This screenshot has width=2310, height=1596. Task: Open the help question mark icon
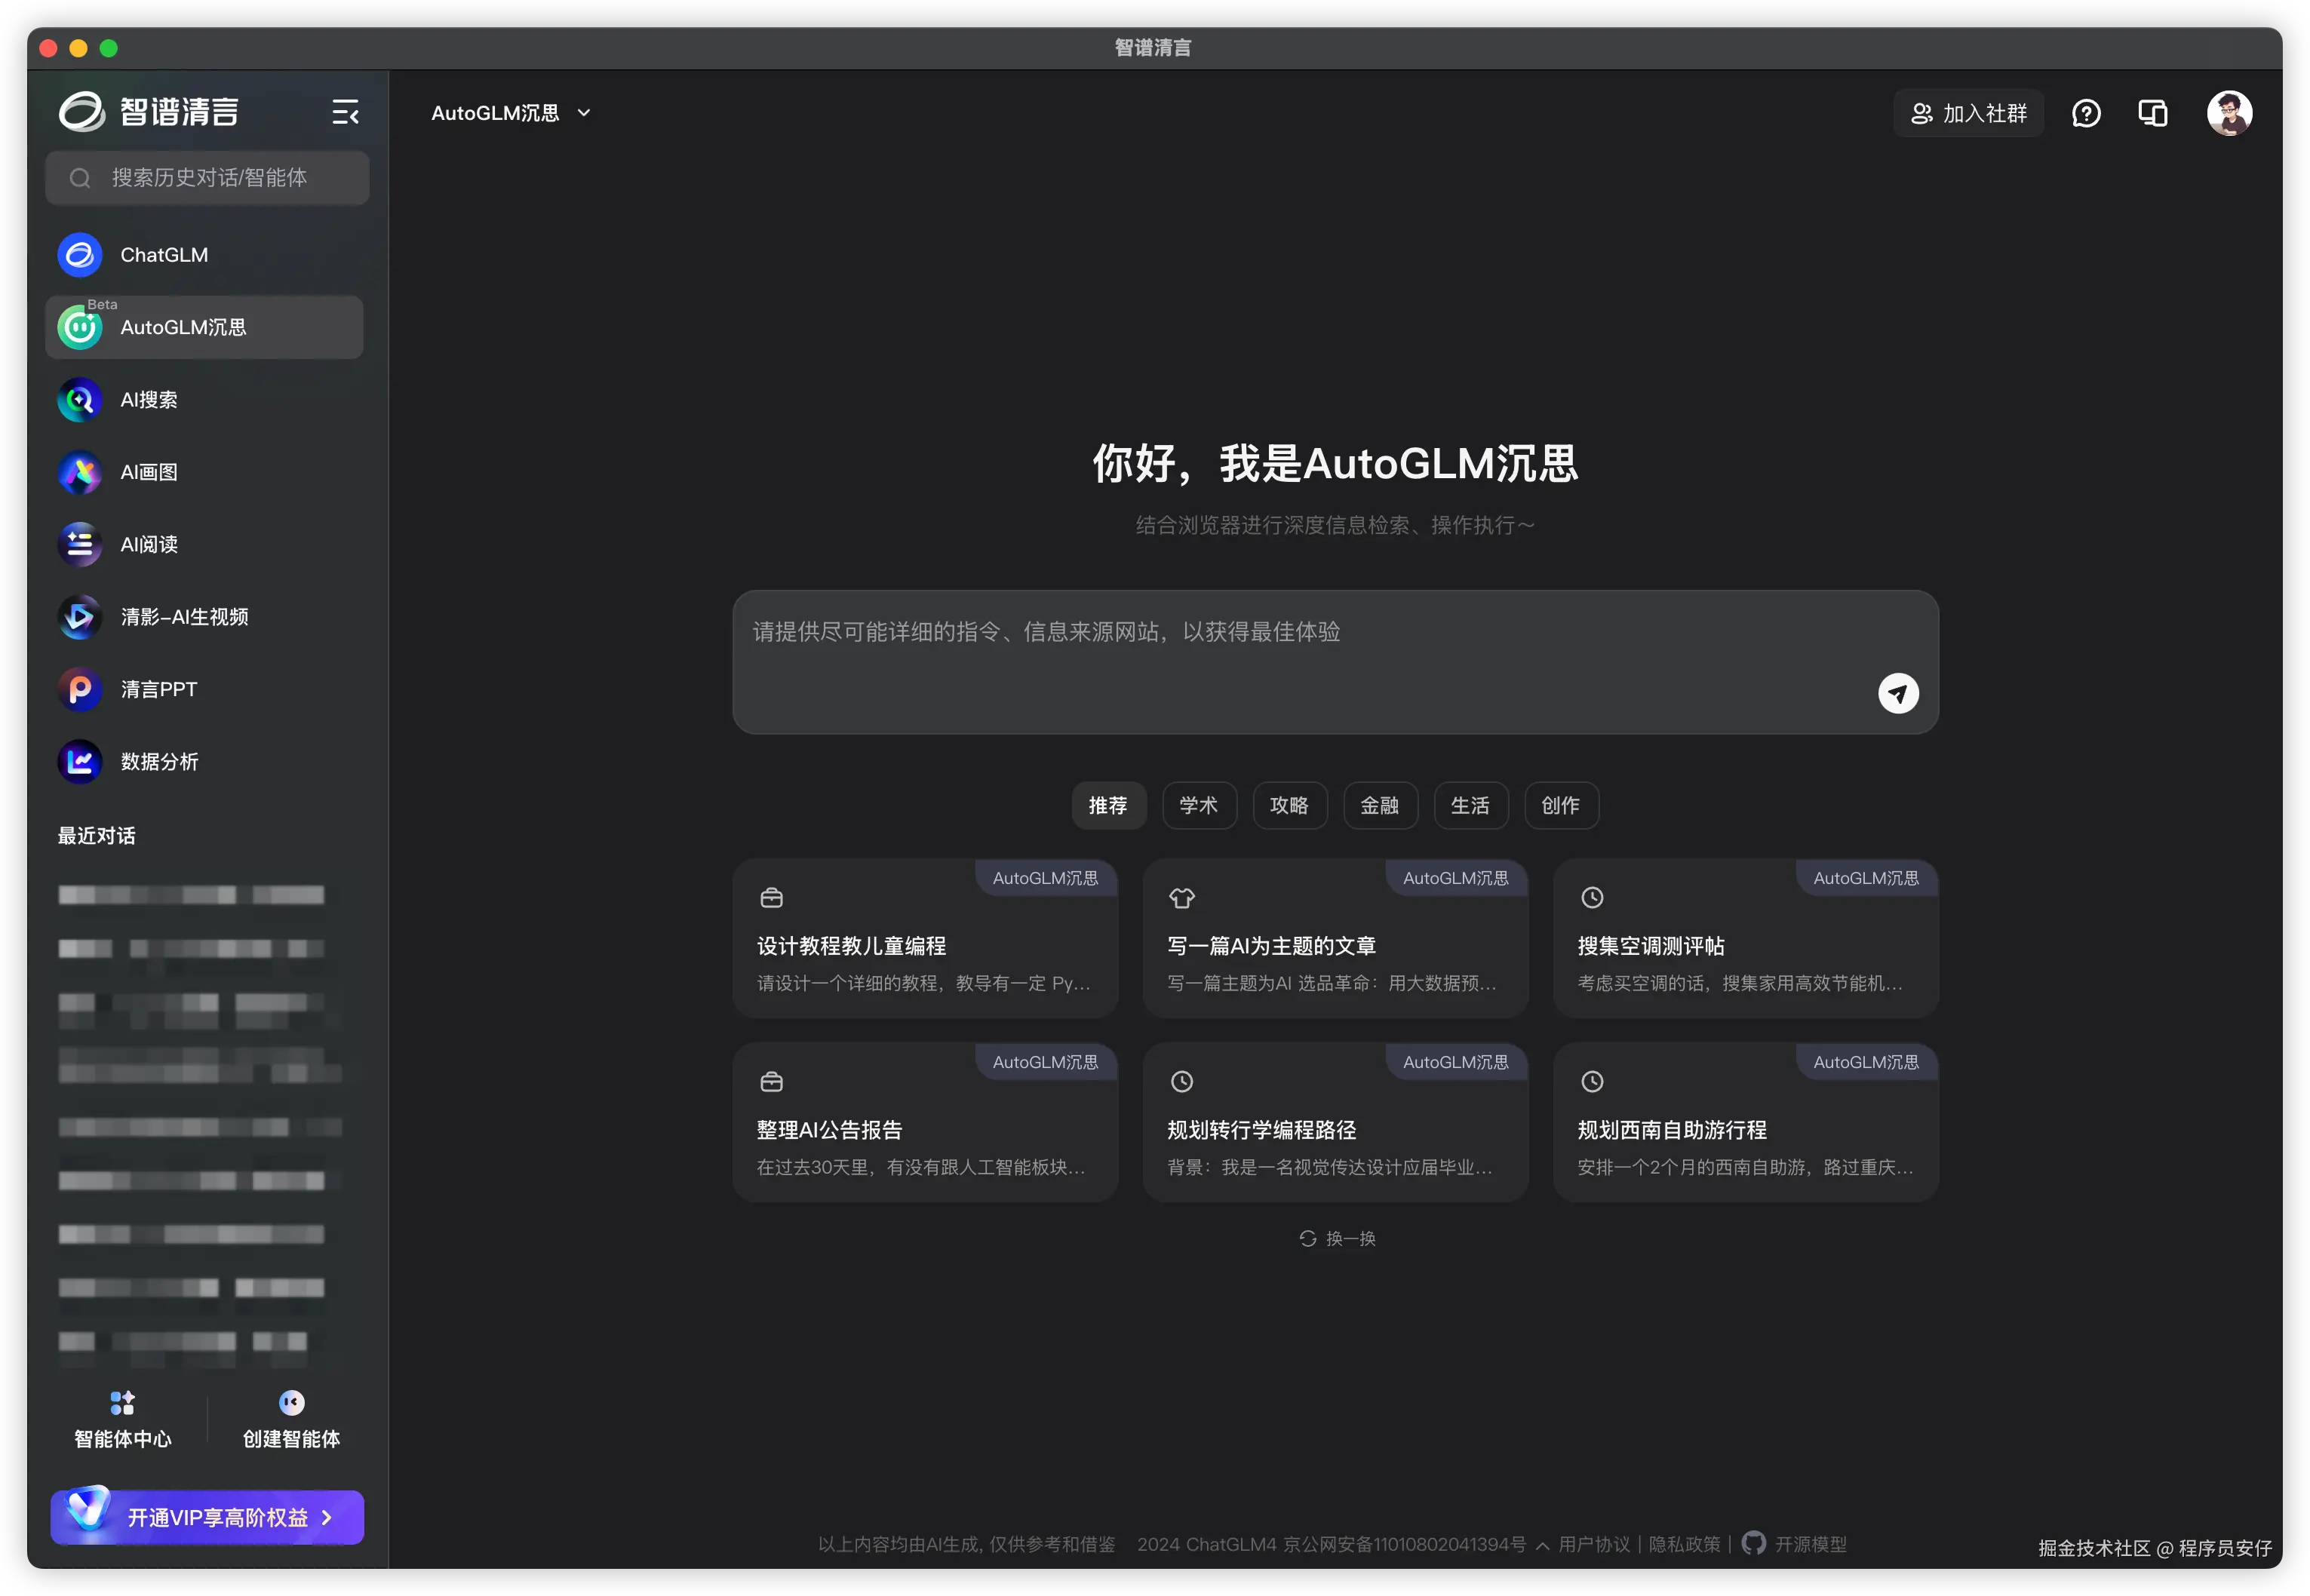pyautogui.click(x=2086, y=114)
